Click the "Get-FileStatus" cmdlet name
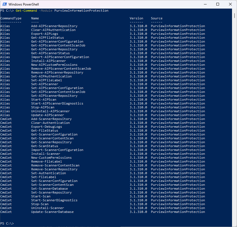This screenshot has width=237, height=227. (45, 131)
